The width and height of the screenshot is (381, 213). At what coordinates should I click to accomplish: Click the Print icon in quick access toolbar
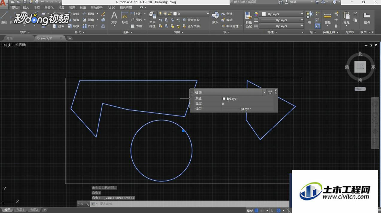[x=37, y=2]
